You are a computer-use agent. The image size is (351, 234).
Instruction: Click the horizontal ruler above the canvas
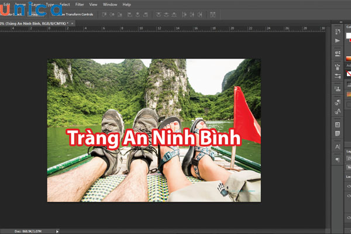(162, 29)
